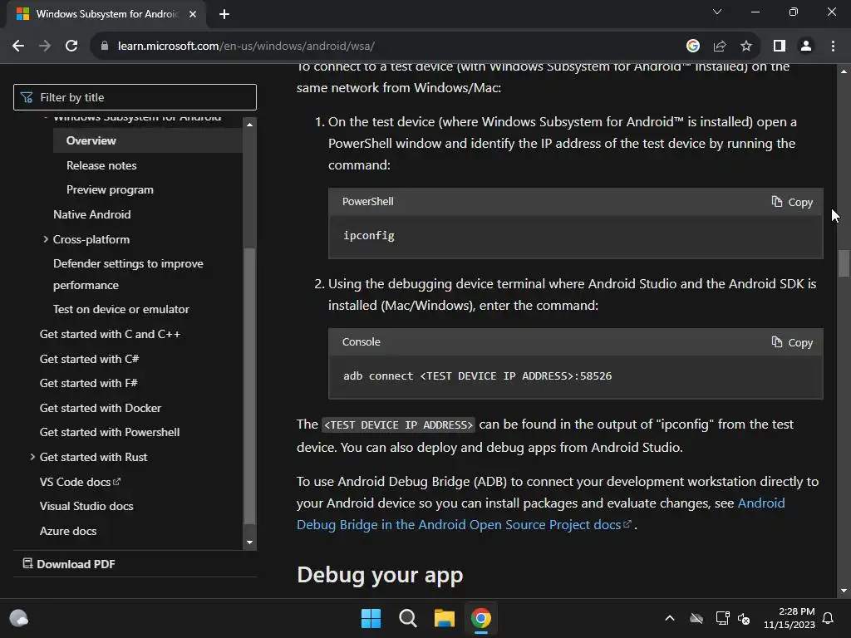Open Windows taskbar Search
851x638 pixels.
(407, 618)
